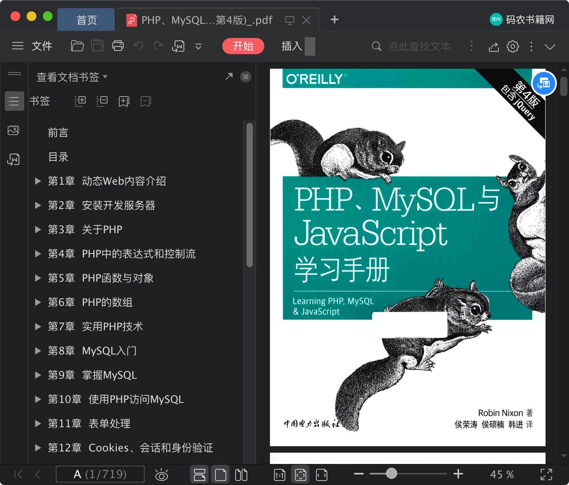Image resolution: width=569 pixels, height=485 pixels.
Task: Expand all bookmarks icon
Action: pyautogui.click(x=80, y=101)
